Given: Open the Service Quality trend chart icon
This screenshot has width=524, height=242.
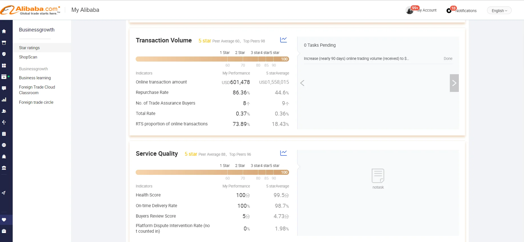Looking at the screenshot, I should tap(283, 153).
